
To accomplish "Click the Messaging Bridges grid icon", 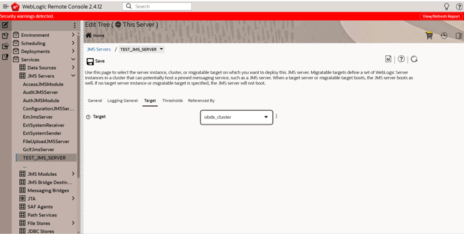I will pyautogui.click(x=22, y=190).
